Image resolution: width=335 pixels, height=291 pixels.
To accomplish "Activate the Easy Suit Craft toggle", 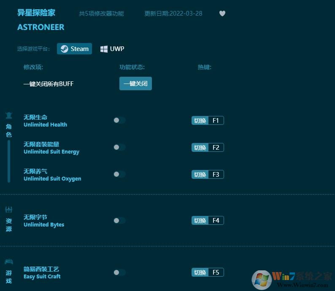I will 119,272.
